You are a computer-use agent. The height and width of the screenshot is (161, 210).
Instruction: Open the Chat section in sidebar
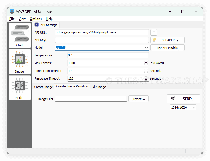(x=20, y=35)
